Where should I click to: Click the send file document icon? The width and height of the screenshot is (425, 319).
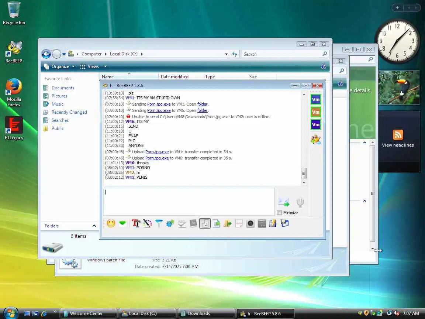[216, 223]
